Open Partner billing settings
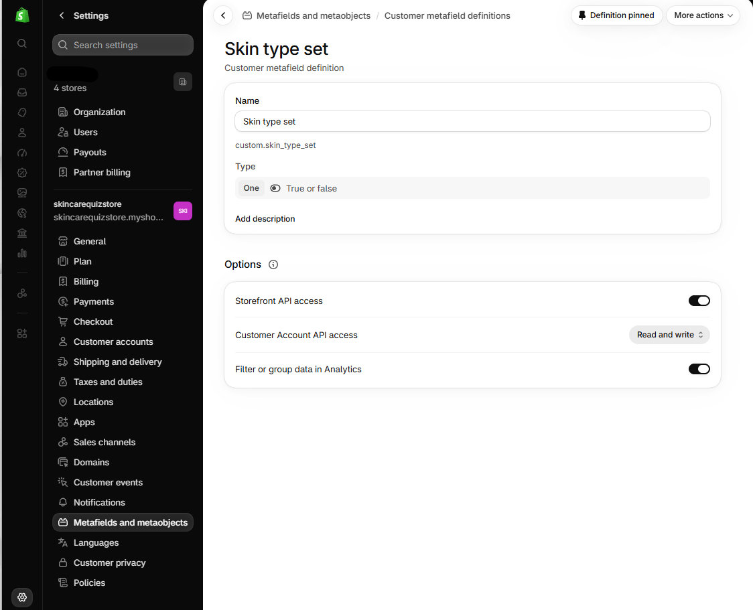The image size is (753, 610). (x=123, y=173)
